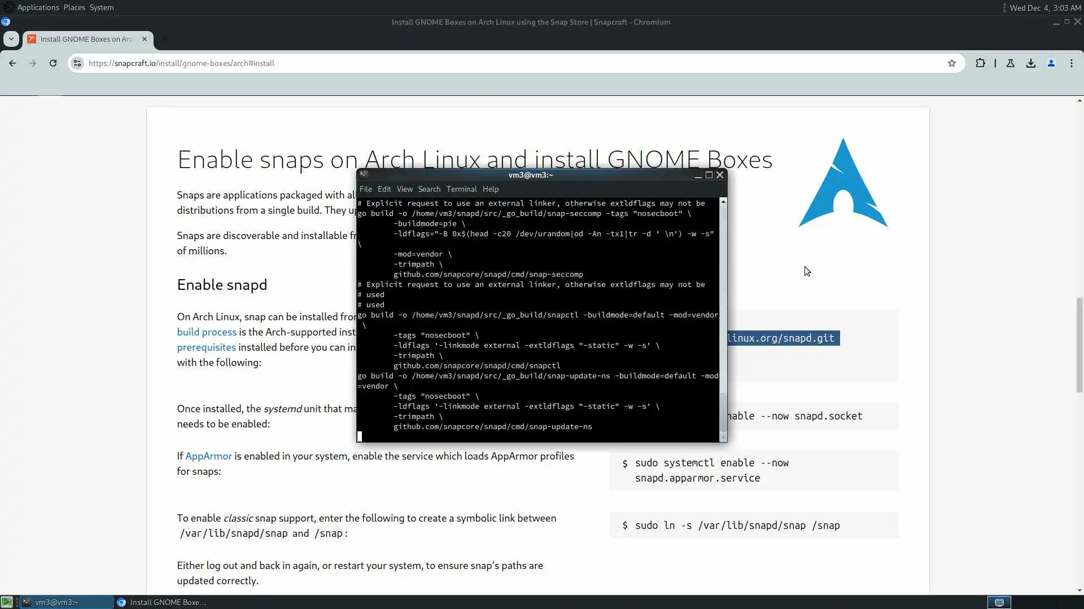Screen dimensions: 1084x609
Task: Open the Applications menu in top panel
Action: point(38,7)
